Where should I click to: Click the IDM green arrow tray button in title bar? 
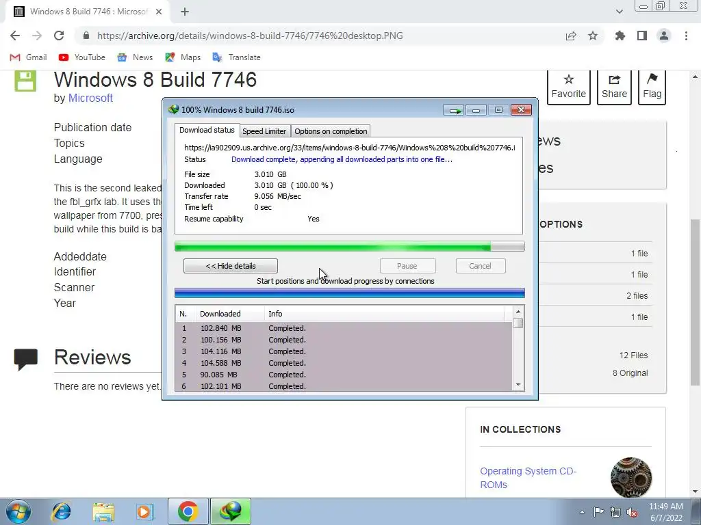[x=454, y=110]
